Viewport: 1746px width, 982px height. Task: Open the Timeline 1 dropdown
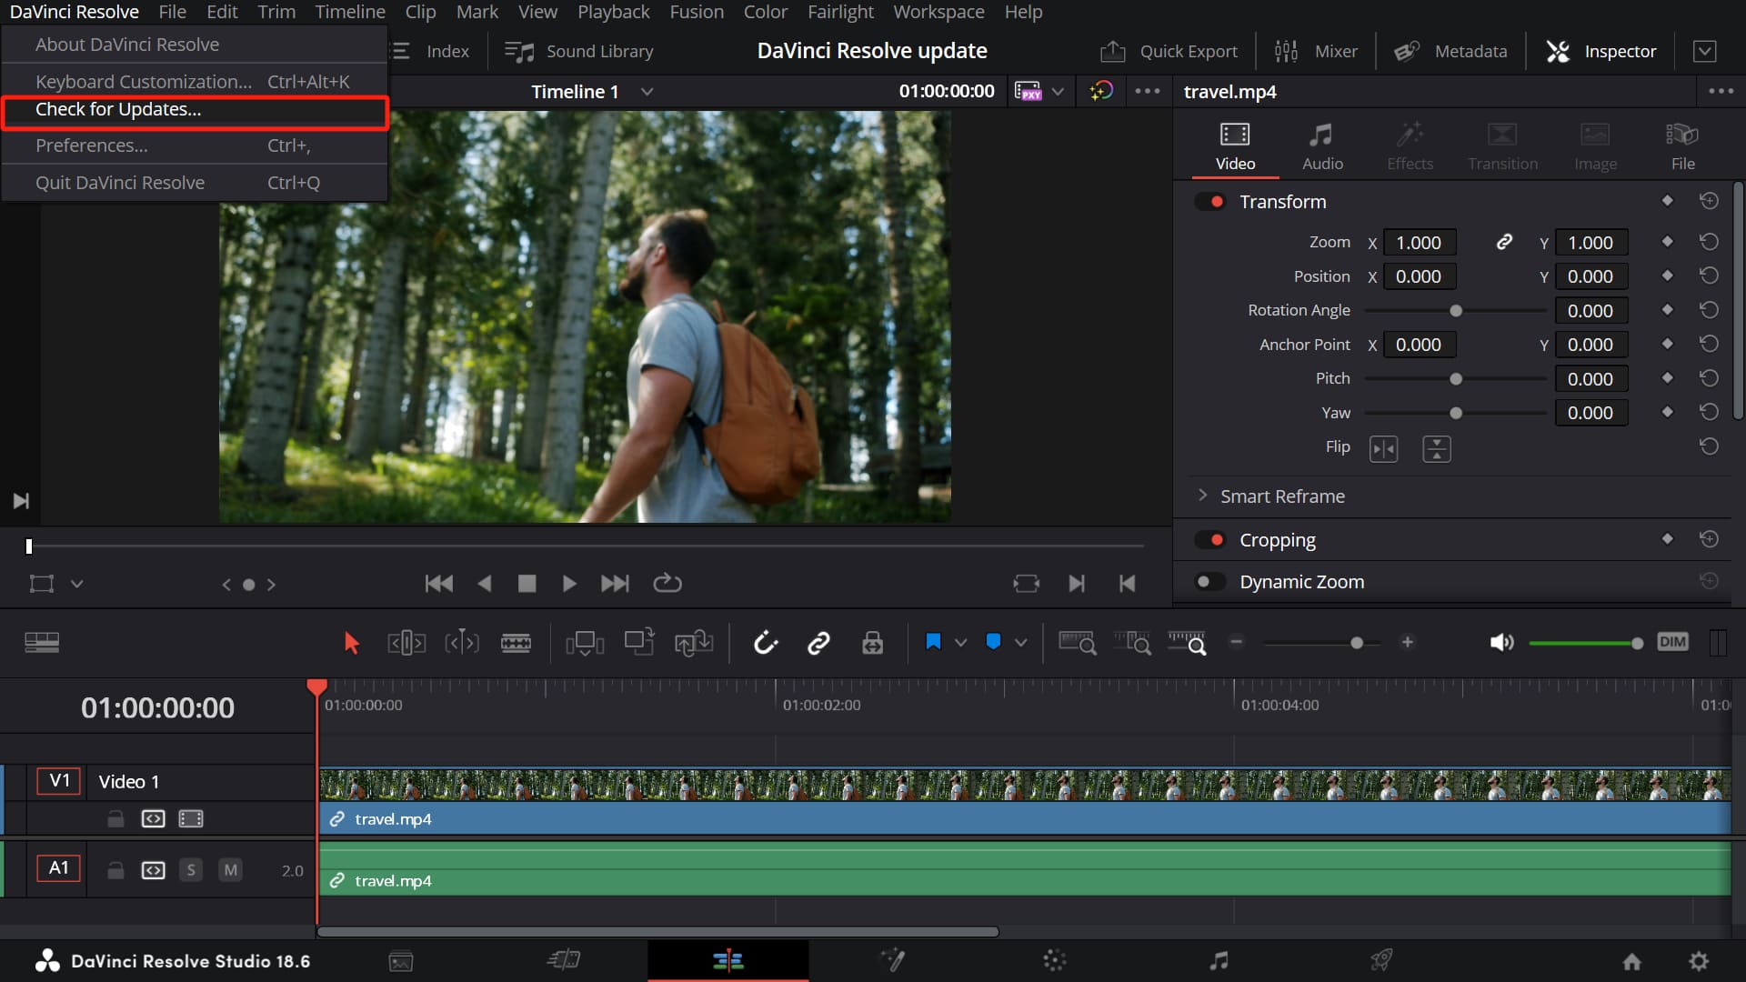coord(647,92)
